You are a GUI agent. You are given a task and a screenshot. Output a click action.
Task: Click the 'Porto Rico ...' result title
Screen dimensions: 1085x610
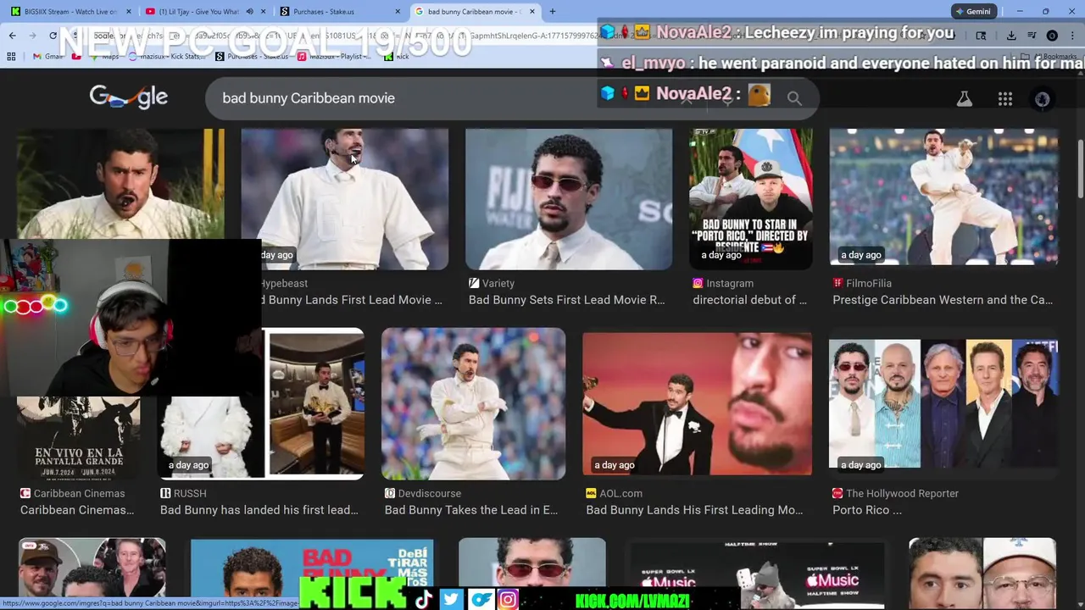(x=867, y=510)
